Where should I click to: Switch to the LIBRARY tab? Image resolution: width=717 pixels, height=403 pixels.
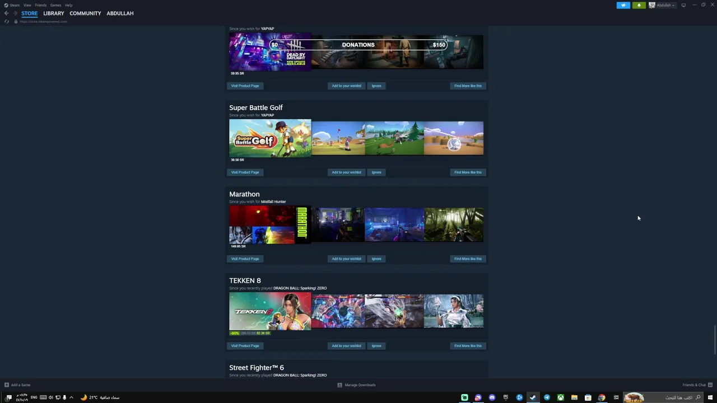[54, 13]
